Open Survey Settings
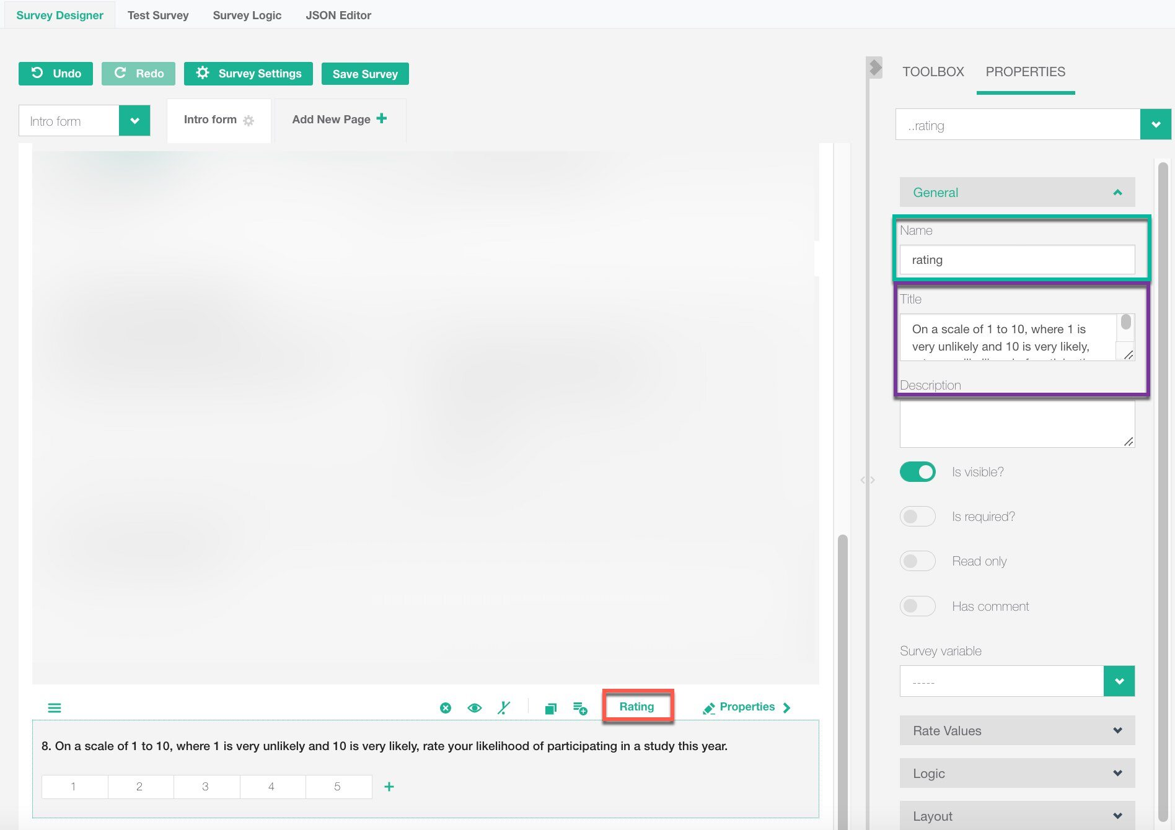This screenshot has height=830, width=1175. pyautogui.click(x=248, y=74)
